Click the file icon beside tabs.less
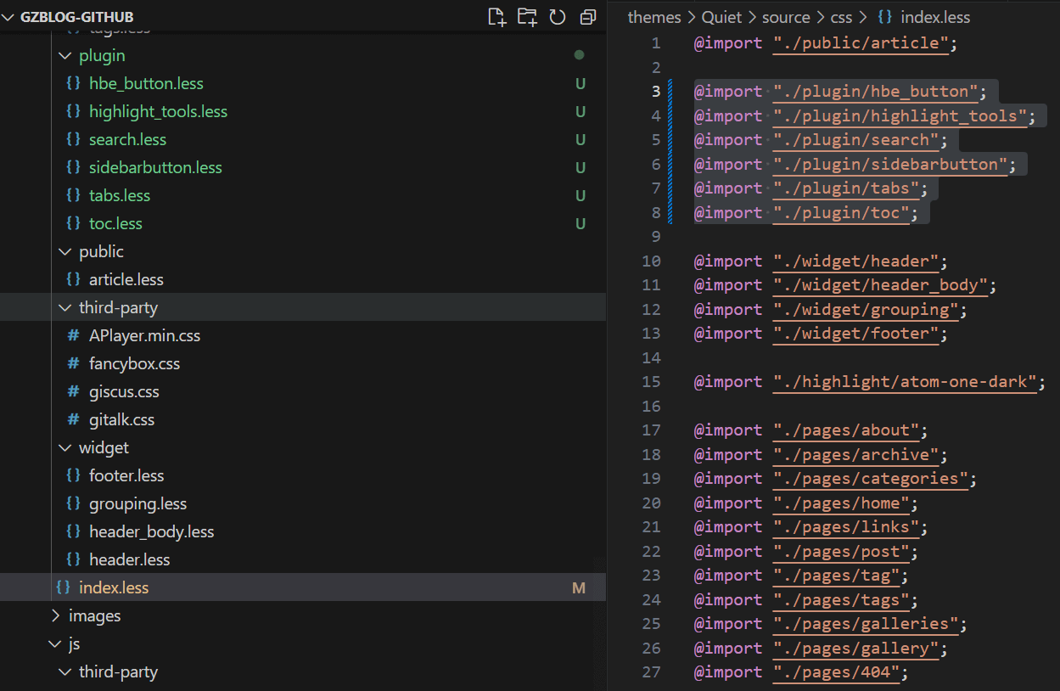Image resolution: width=1060 pixels, height=691 pixels. click(x=74, y=195)
